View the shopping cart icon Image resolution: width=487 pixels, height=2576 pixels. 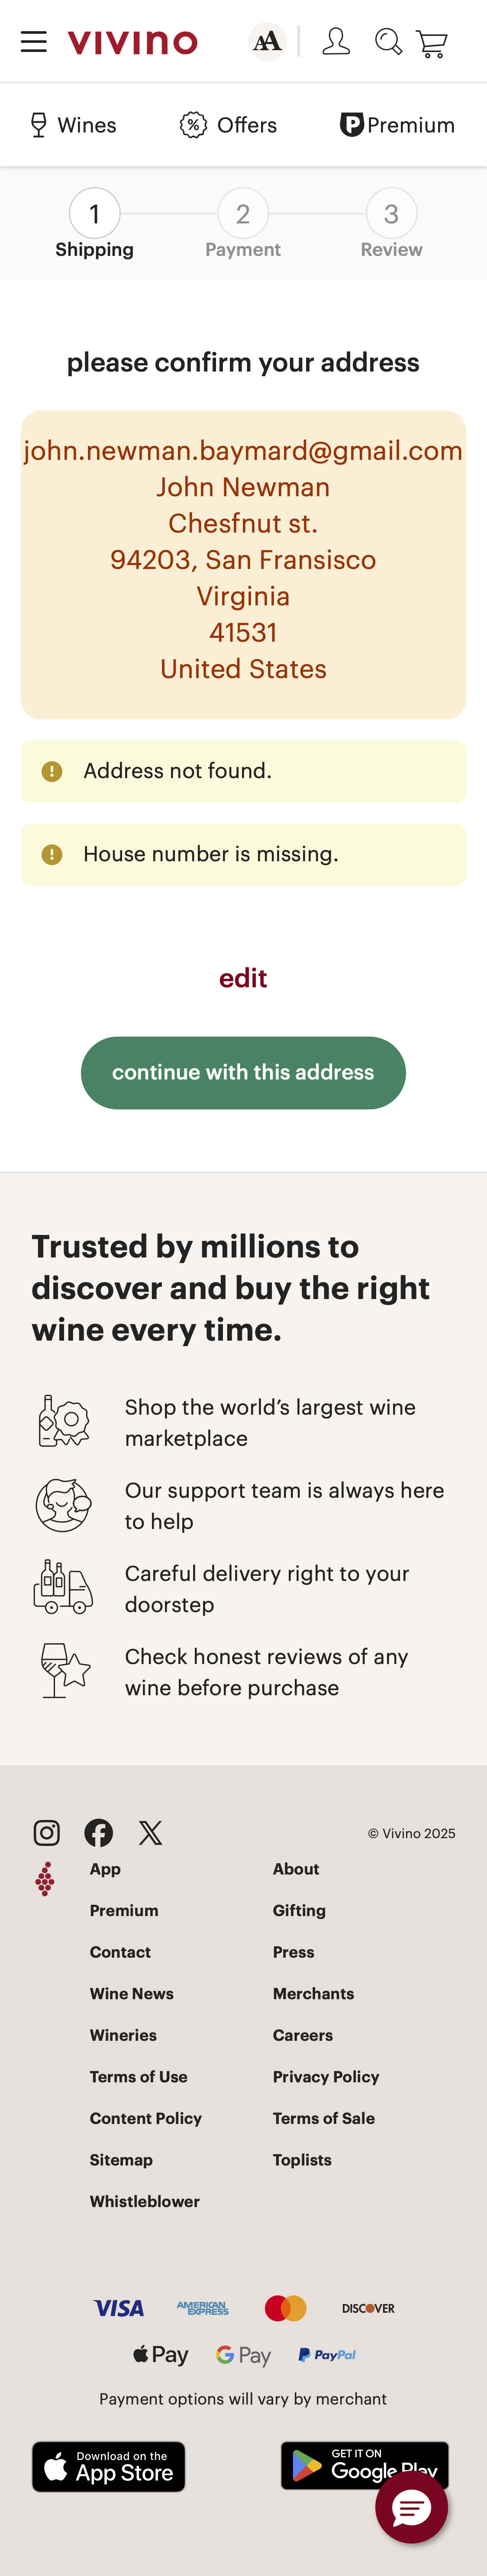(432, 42)
